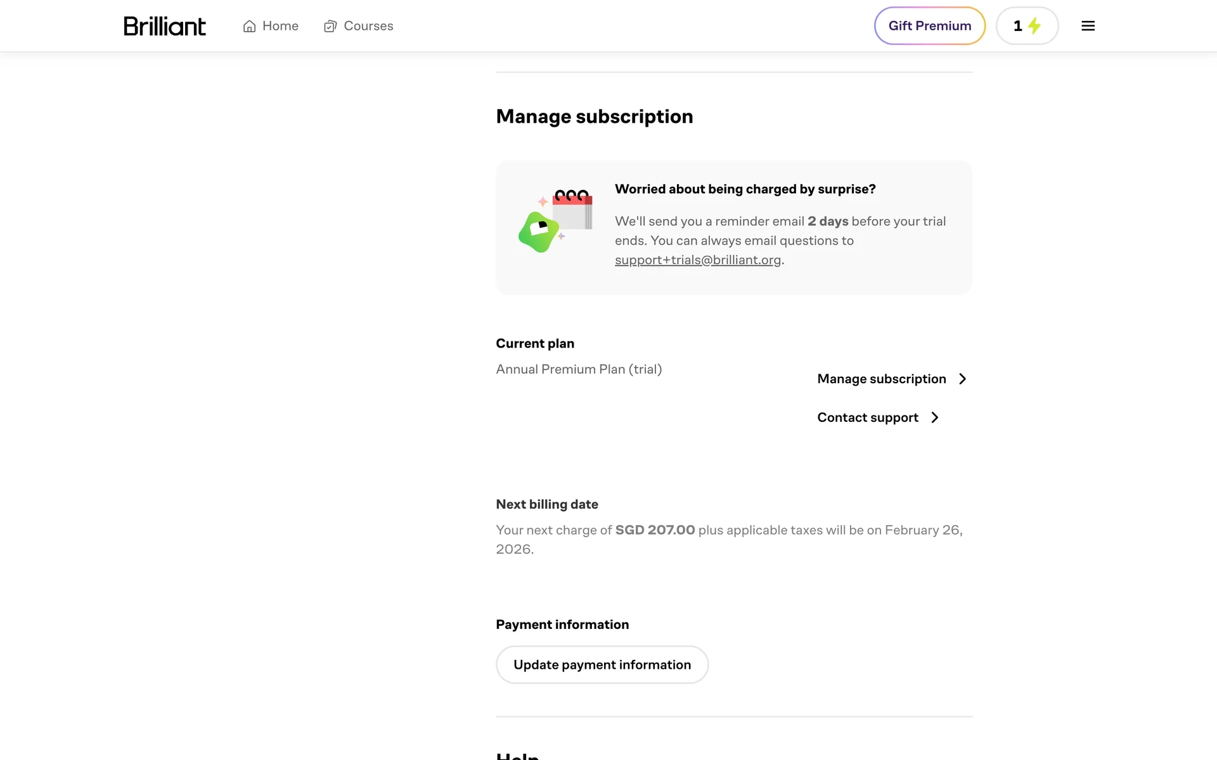The image size is (1217, 760).
Task: Click Update payment information button
Action: [x=602, y=664]
